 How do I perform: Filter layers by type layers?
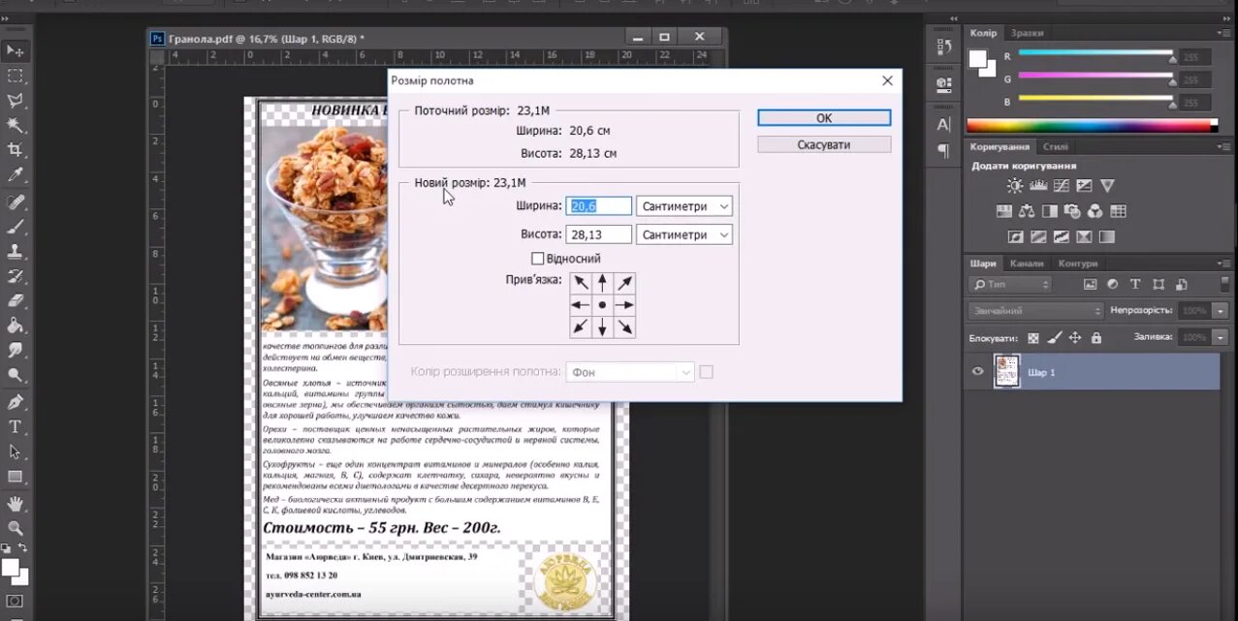click(1136, 285)
